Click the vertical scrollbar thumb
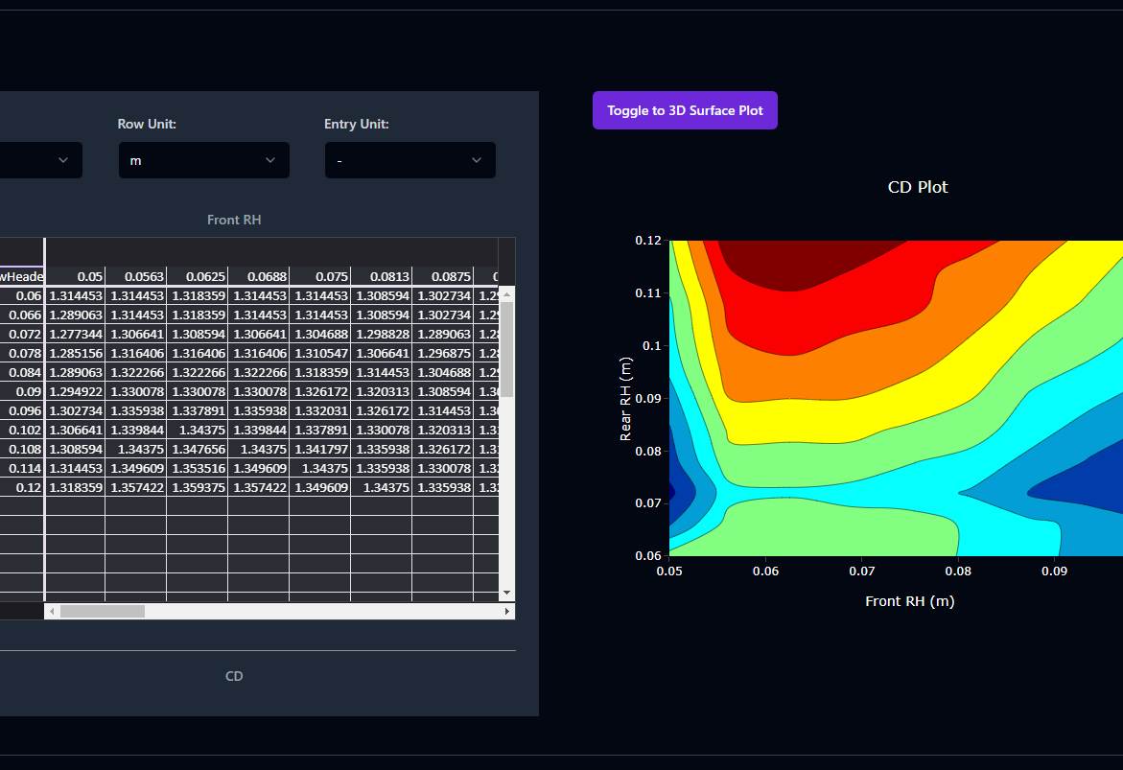1123x770 pixels. pos(507,350)
